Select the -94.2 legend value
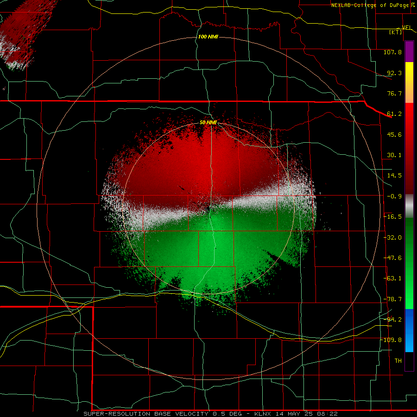This screenshot has width=417, height=417. [x=392, y=319]
